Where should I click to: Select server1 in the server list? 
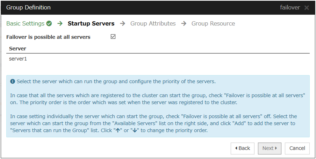pyautogui.click(x=18, y=59)
